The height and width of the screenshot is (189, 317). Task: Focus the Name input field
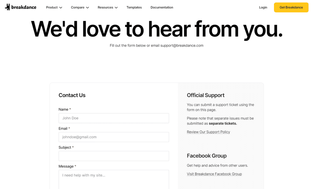coord(114,118)
